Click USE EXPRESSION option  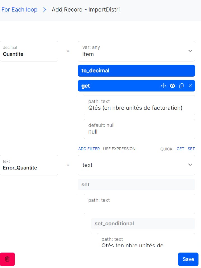pos(119,149)
